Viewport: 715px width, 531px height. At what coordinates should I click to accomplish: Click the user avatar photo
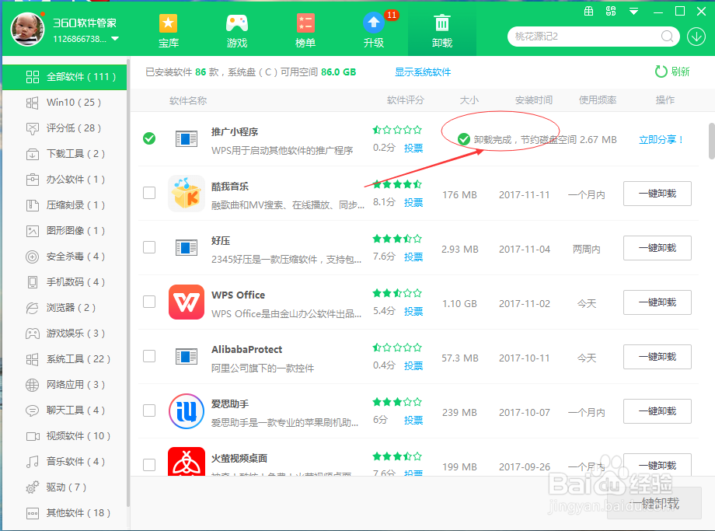[28, 30]
